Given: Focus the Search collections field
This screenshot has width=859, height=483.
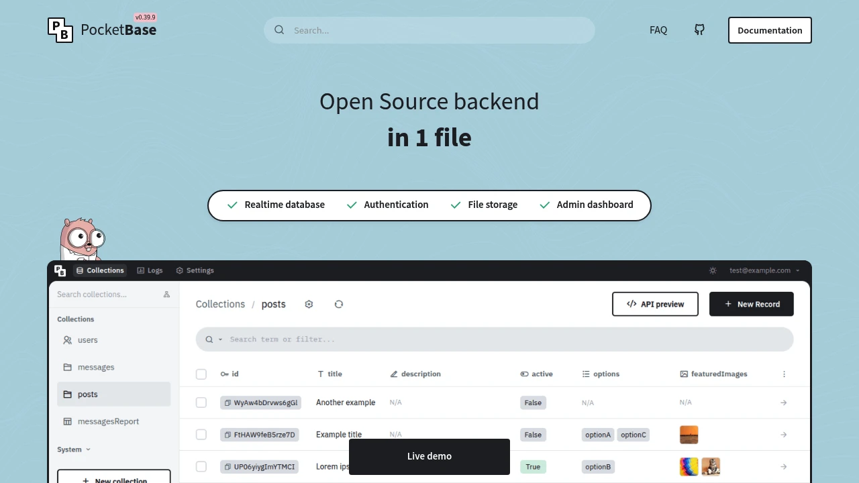Looking at the screenshot, I should [x=107, y=294].
